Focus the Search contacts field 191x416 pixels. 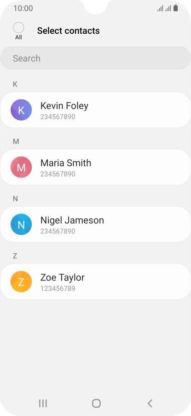point(95,58)
